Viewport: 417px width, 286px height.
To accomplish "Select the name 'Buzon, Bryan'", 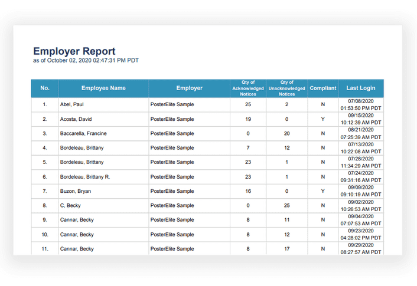I will (x=76, y=191).
